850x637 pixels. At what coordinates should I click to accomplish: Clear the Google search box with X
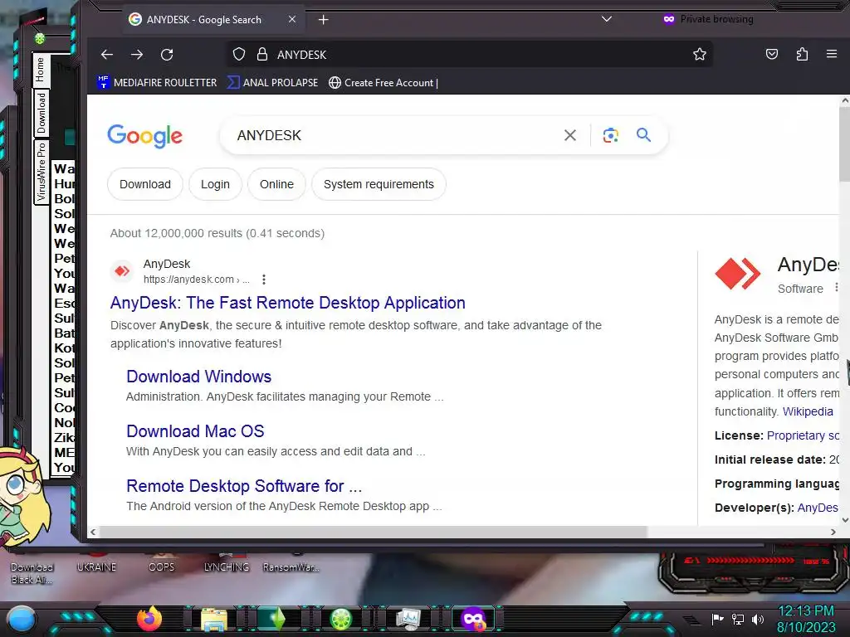coord(569,135)
